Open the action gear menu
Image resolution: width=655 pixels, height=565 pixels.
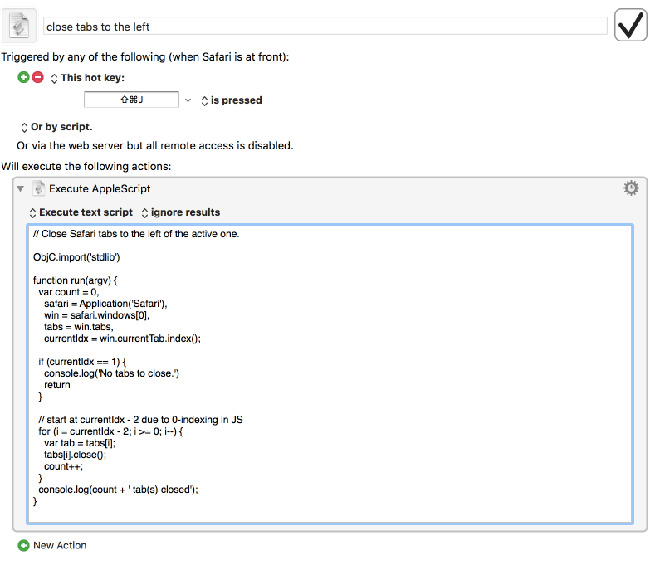pyautogui.click(x=631, y=188)
